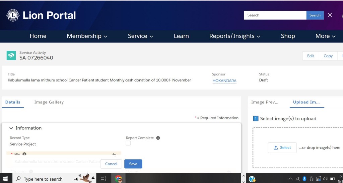Open Google Chrome from the taskbar

pos(118,179)
